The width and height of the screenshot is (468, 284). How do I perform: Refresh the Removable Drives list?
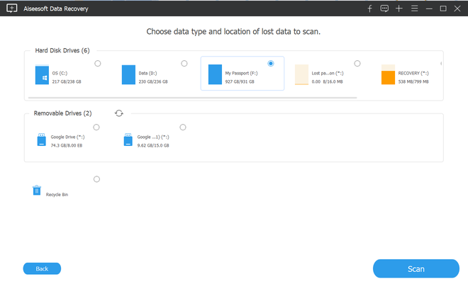119,113
